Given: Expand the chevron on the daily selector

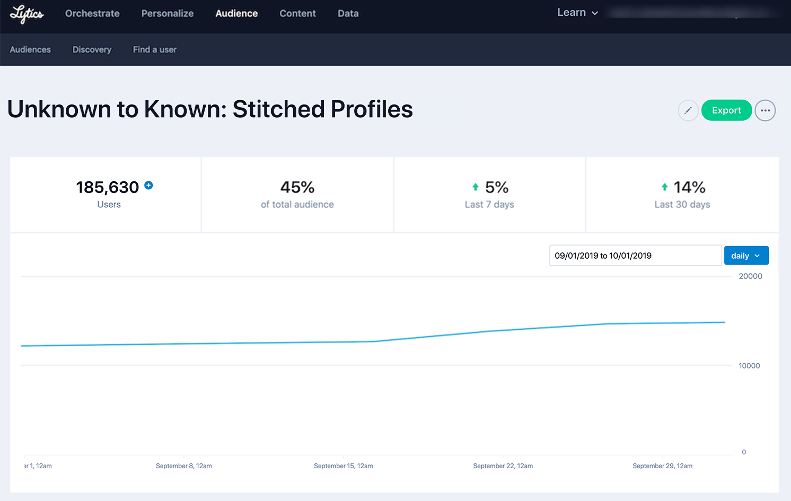Looking at the screenshot, I should (x=757, y=256).
